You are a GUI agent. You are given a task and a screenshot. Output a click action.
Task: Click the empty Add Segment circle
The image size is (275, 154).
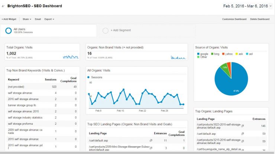tap(106, 31)
